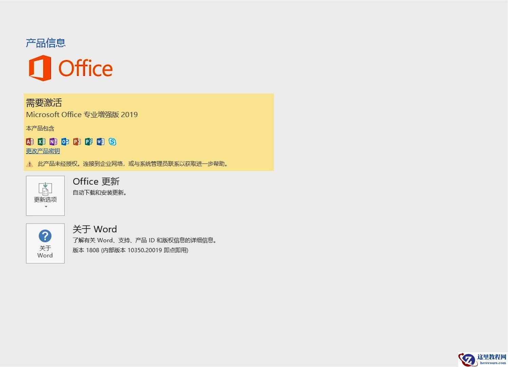The width and height of the screenshot is (508, 367).
Task: Click the Word app icon
Action: (x=101, y=142)
